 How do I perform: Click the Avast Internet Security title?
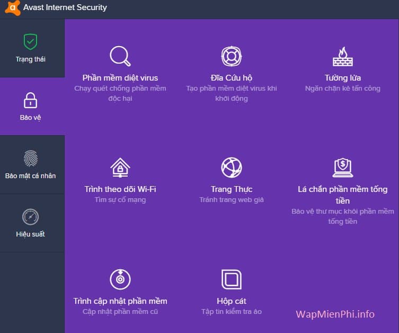[65, 7]
